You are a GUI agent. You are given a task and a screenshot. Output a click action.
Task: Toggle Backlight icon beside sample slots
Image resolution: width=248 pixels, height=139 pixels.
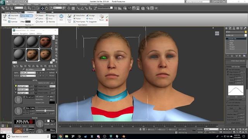(x=57, y=40)
